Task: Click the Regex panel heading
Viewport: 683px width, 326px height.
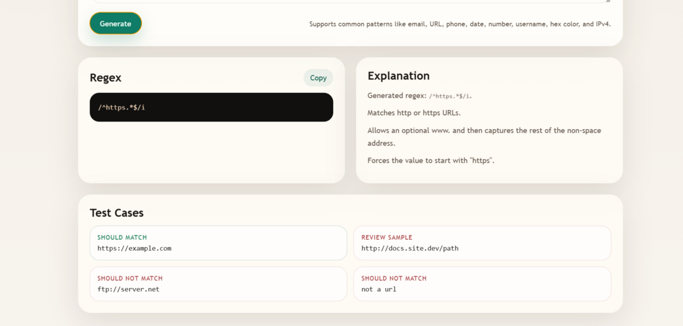Action: tap(105, 78)
